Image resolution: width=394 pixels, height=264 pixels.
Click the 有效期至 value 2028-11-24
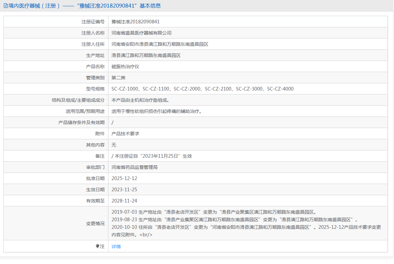125,201
